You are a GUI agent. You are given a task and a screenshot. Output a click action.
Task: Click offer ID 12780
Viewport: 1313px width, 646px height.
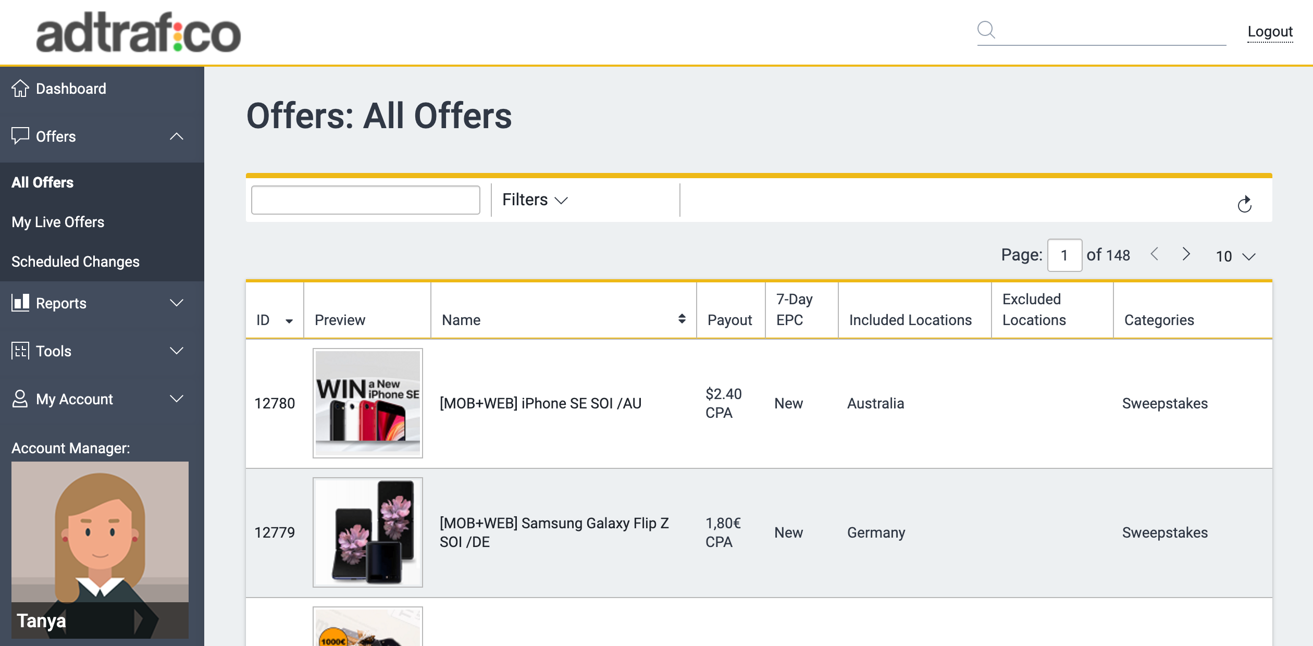point(275,403)
